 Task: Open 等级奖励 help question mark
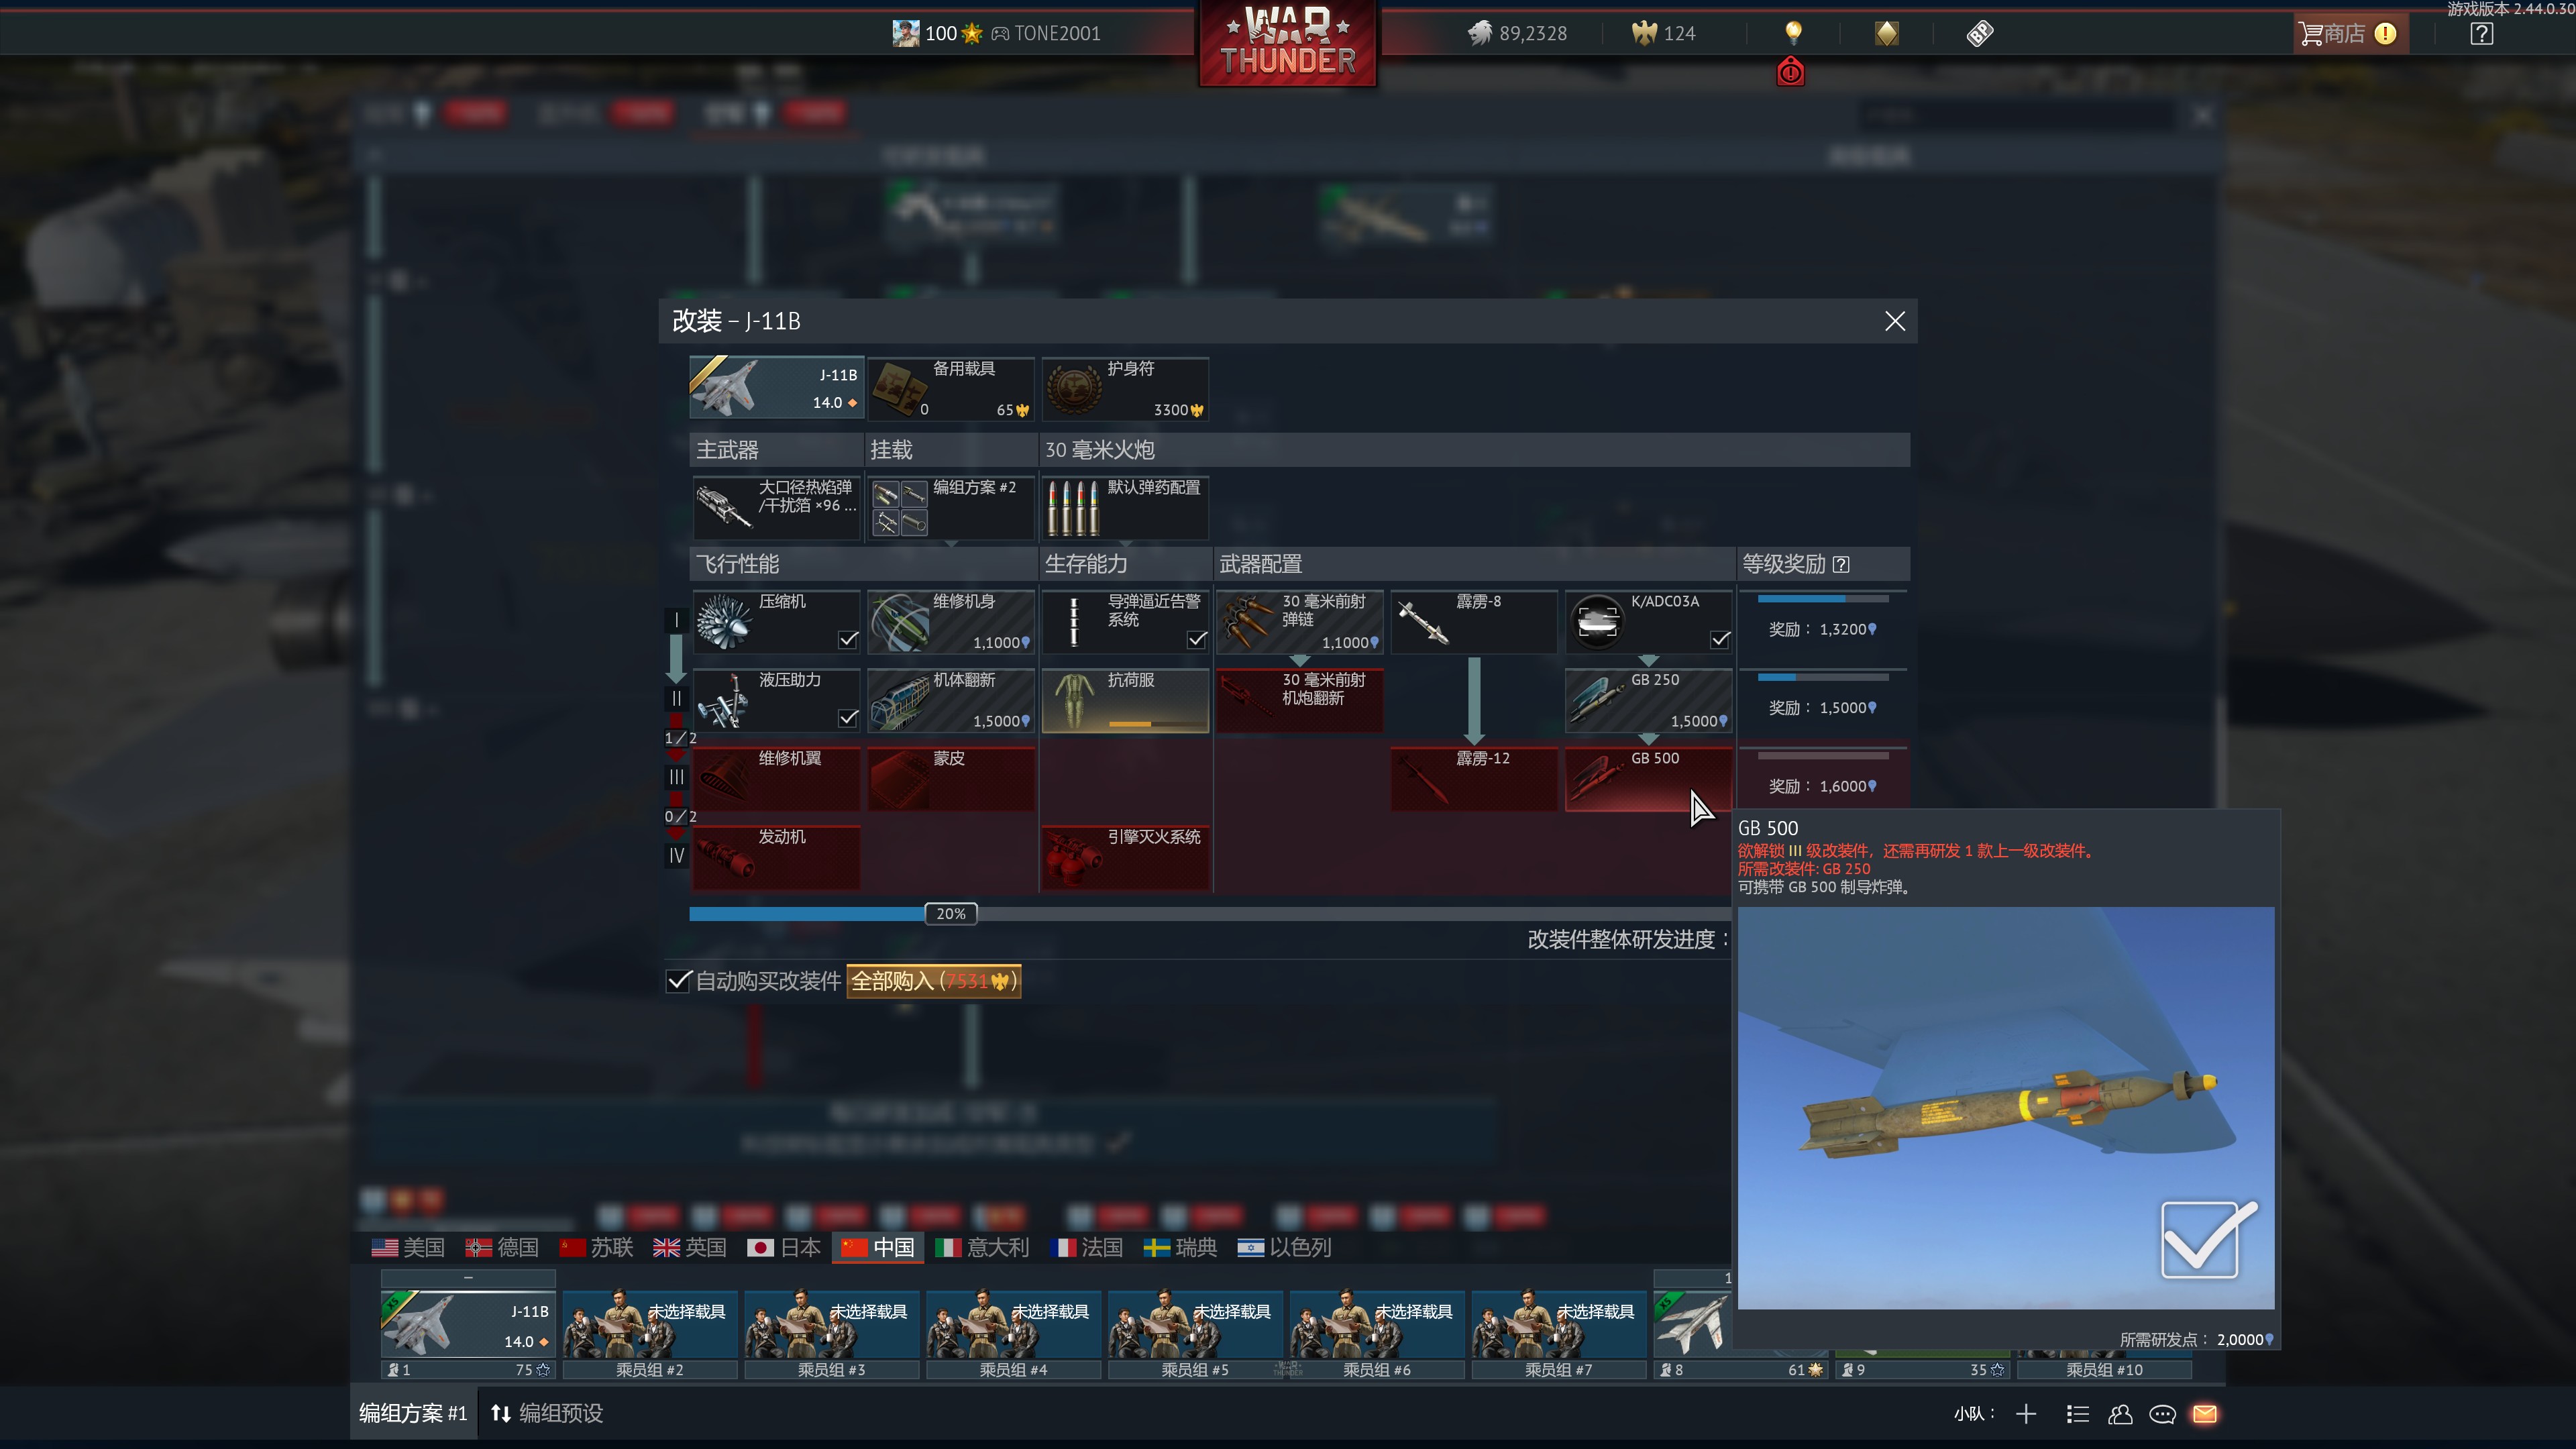1841,564
